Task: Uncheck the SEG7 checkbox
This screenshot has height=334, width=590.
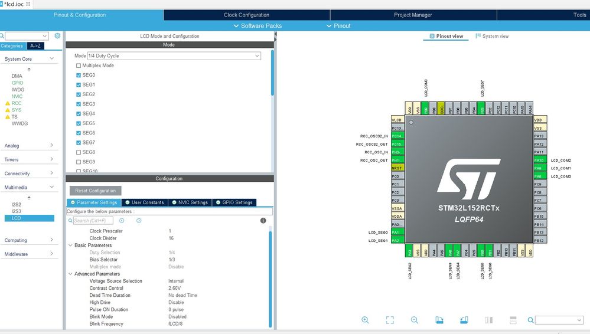Action: pos(79,143)
